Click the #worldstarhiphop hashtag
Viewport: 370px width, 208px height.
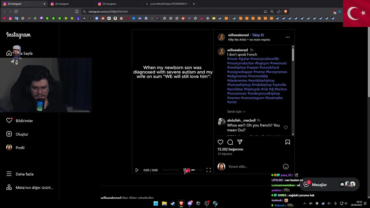(261, 80)
